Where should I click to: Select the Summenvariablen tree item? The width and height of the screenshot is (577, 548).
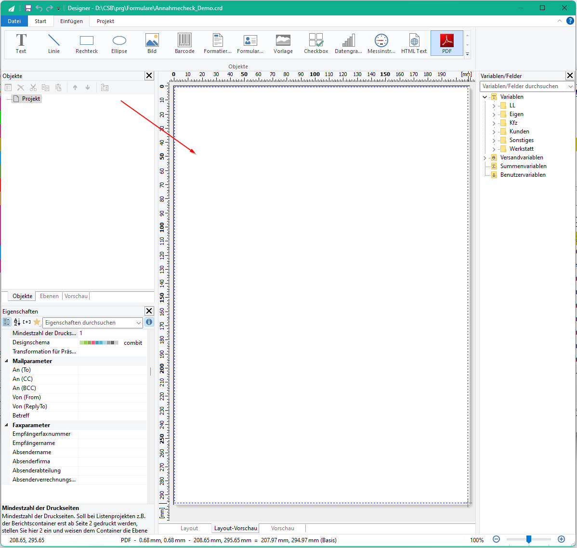point(523,166)
